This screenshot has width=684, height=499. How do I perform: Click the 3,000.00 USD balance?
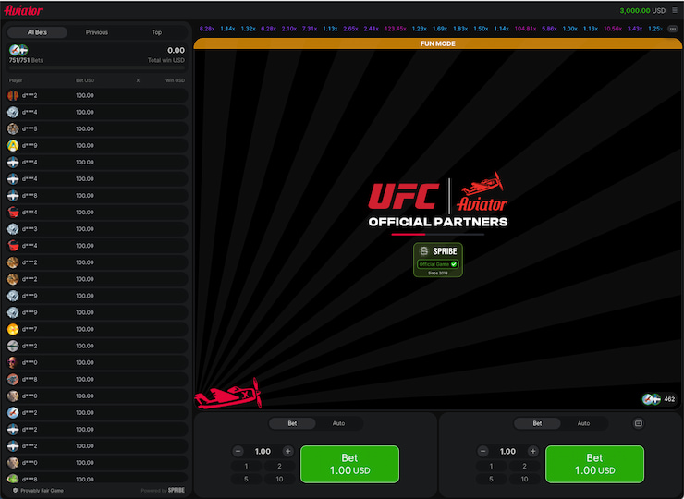click(642, 10)
